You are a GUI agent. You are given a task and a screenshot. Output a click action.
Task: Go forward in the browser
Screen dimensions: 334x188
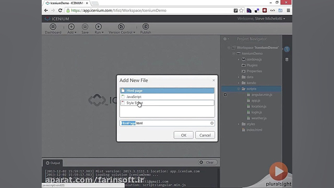pyautogui.click(x=53, y=10)
